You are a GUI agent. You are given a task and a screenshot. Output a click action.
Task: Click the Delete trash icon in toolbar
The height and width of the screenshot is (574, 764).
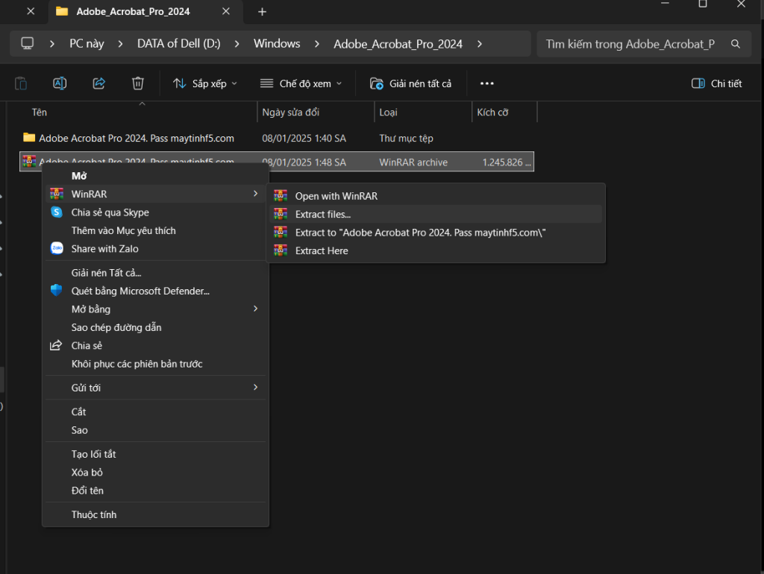(x=138, y=83)
